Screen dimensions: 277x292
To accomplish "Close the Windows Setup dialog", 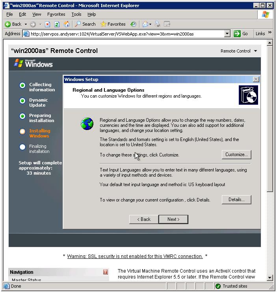I will click(256, 79).
